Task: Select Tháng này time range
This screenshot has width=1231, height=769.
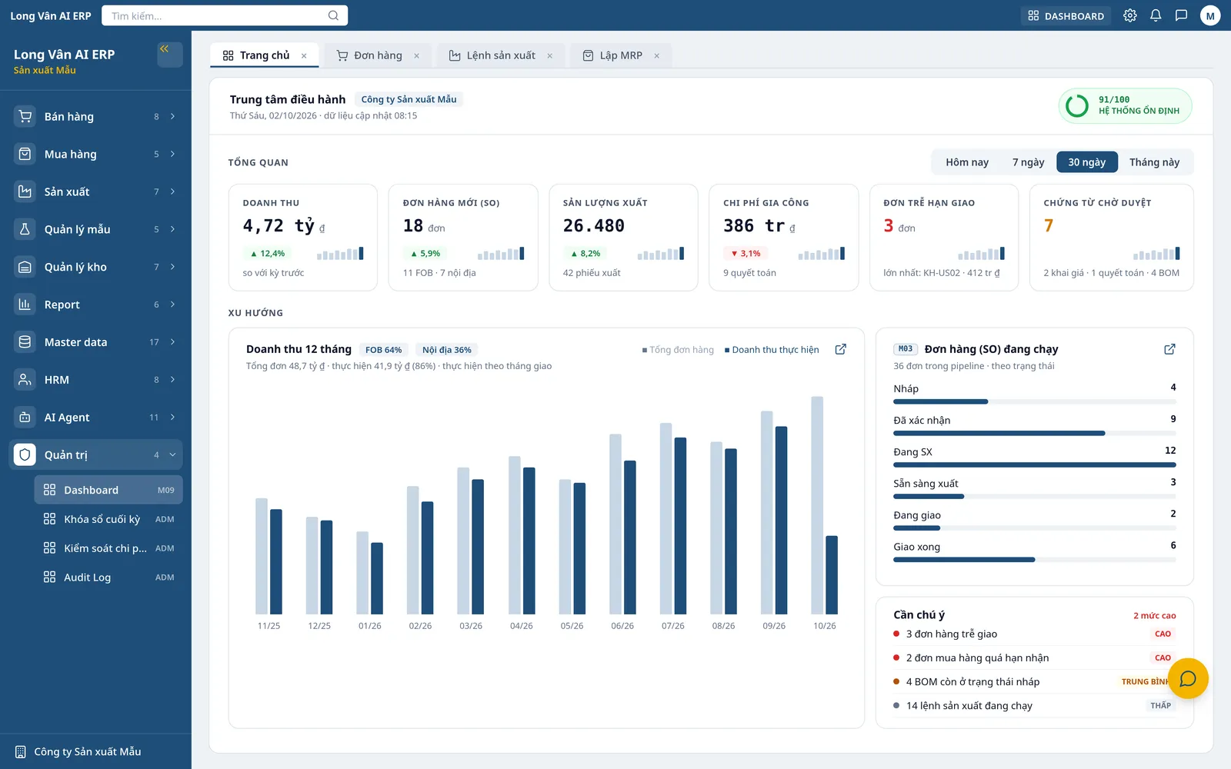Action: [1154, 162]
